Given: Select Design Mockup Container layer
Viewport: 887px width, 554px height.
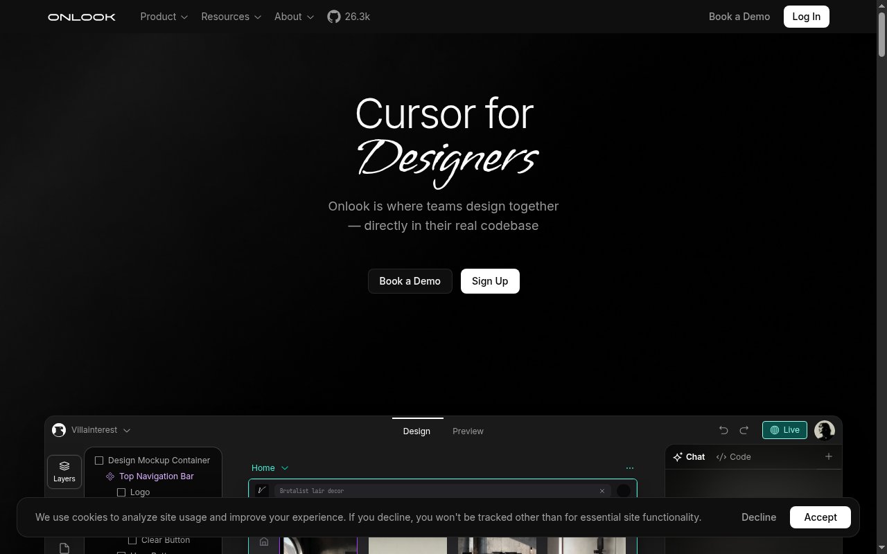Looking at the screenshot, I should 152,461.
